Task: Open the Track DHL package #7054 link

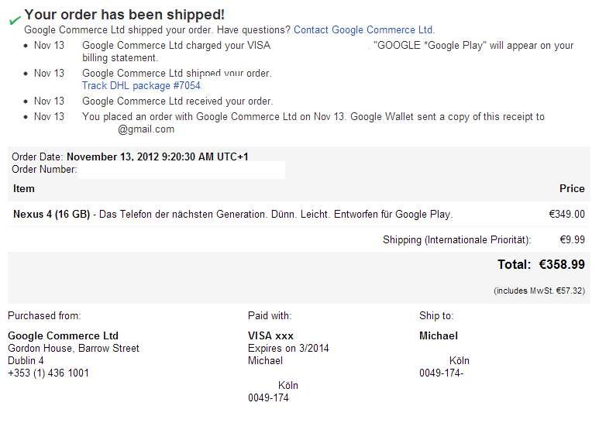Action: point(141,85)
